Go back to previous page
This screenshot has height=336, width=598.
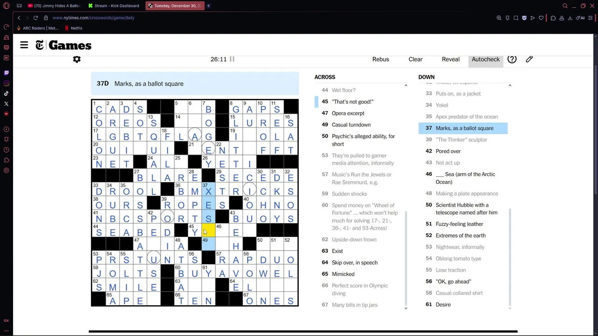point(19,18)
